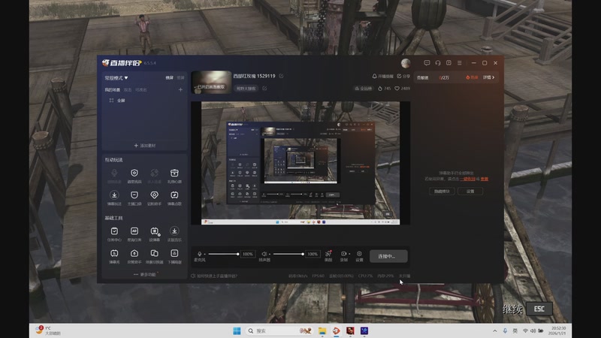
Task: Click the 2489 likes heart counter
Action: pos(403,89)
